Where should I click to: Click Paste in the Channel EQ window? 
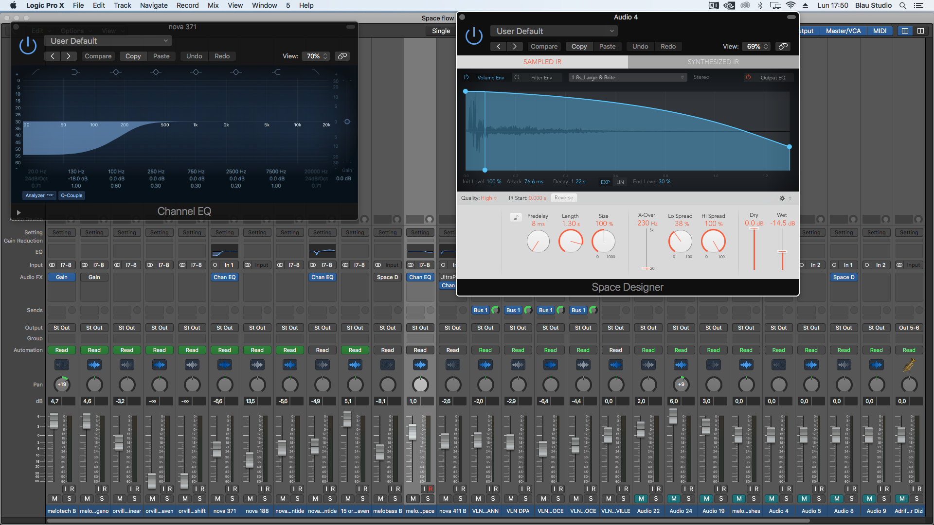coord(161,56)
